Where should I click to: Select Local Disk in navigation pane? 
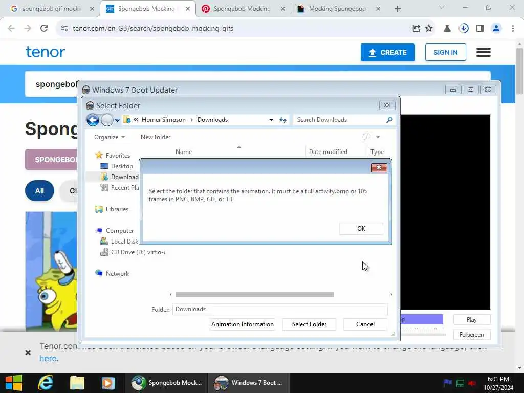click(x=119, y=242)
